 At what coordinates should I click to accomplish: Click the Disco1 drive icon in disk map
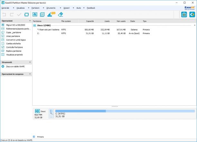(37, 111)
